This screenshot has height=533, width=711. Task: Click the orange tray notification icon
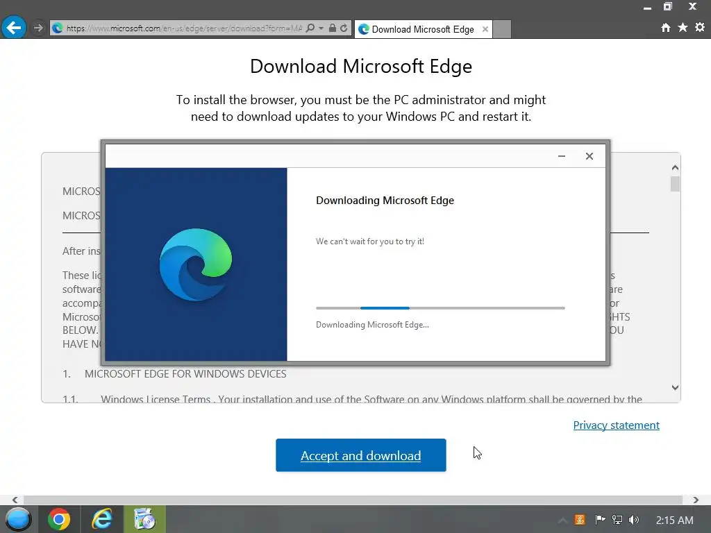click(580, 520)
